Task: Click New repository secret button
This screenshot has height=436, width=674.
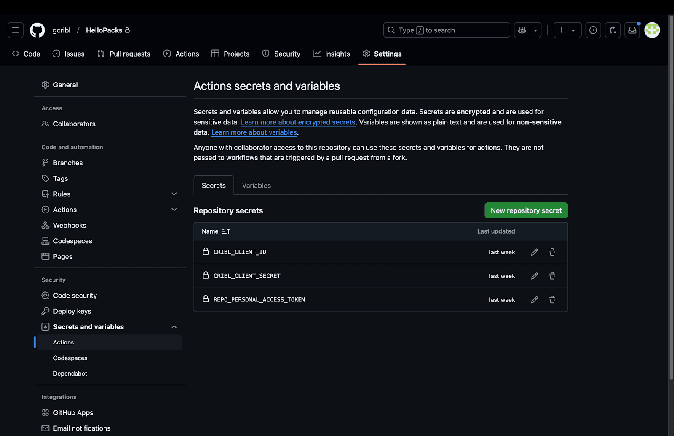Action: click(526, 210)
